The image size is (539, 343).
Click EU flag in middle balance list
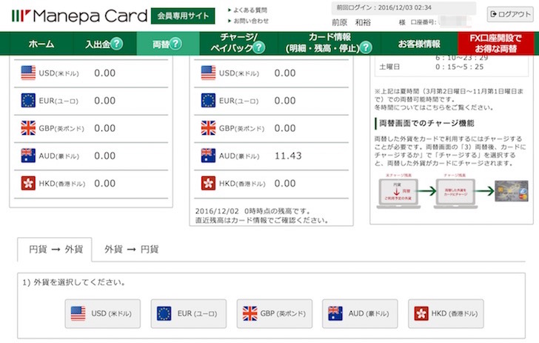[208, 101]
